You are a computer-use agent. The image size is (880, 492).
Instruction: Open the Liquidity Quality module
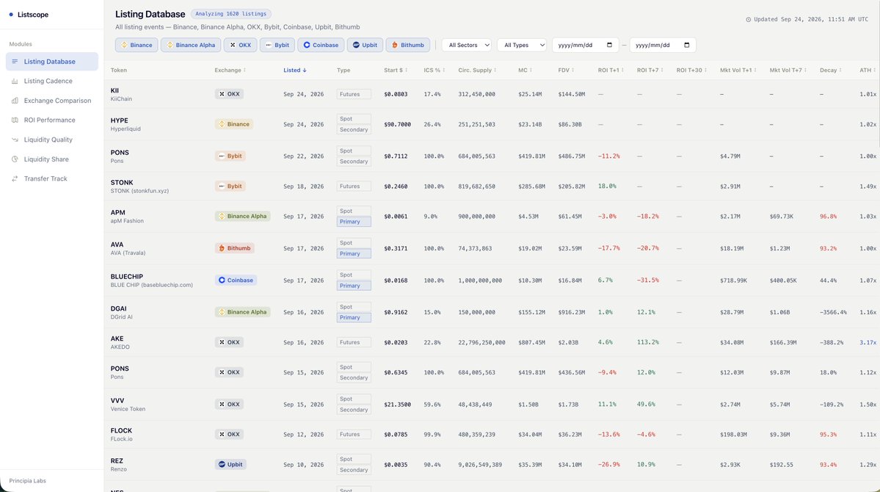point(51,140)
